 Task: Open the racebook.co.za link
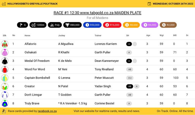(47, 111)
